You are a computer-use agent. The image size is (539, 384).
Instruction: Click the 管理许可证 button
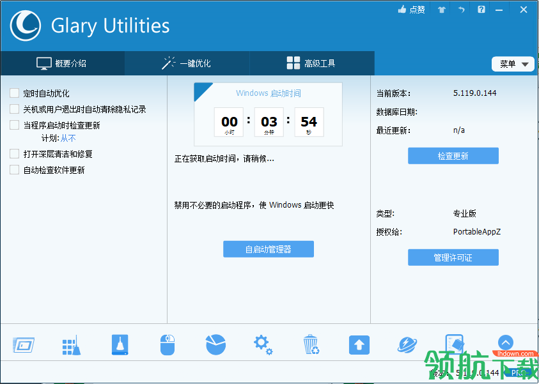point(453,257)
